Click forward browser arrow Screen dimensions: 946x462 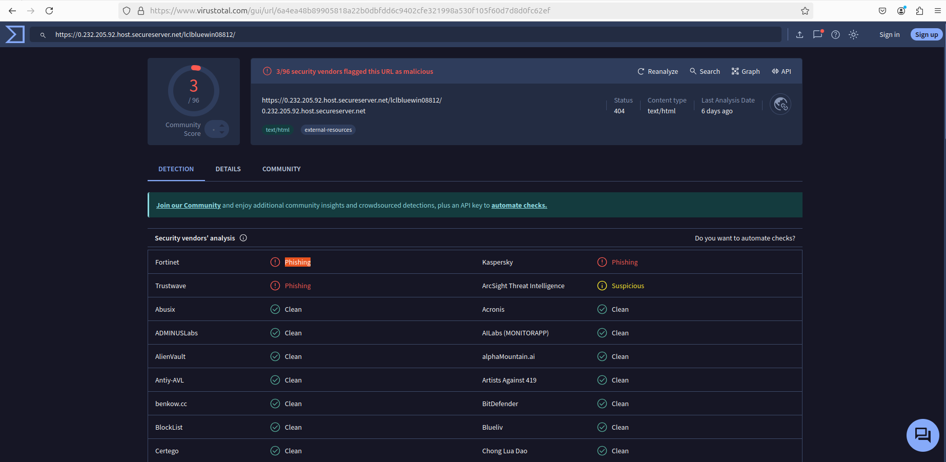31,11
